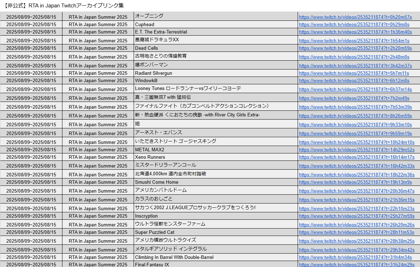420x267 pixels.
Task: Open the Super Puzzled Cat video link
Action: coord(357,232)
